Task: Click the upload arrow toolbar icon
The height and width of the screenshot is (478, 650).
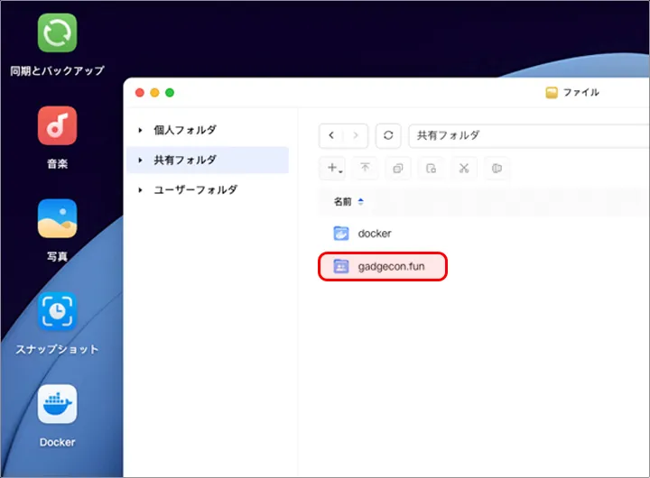Action: (365, 168)
